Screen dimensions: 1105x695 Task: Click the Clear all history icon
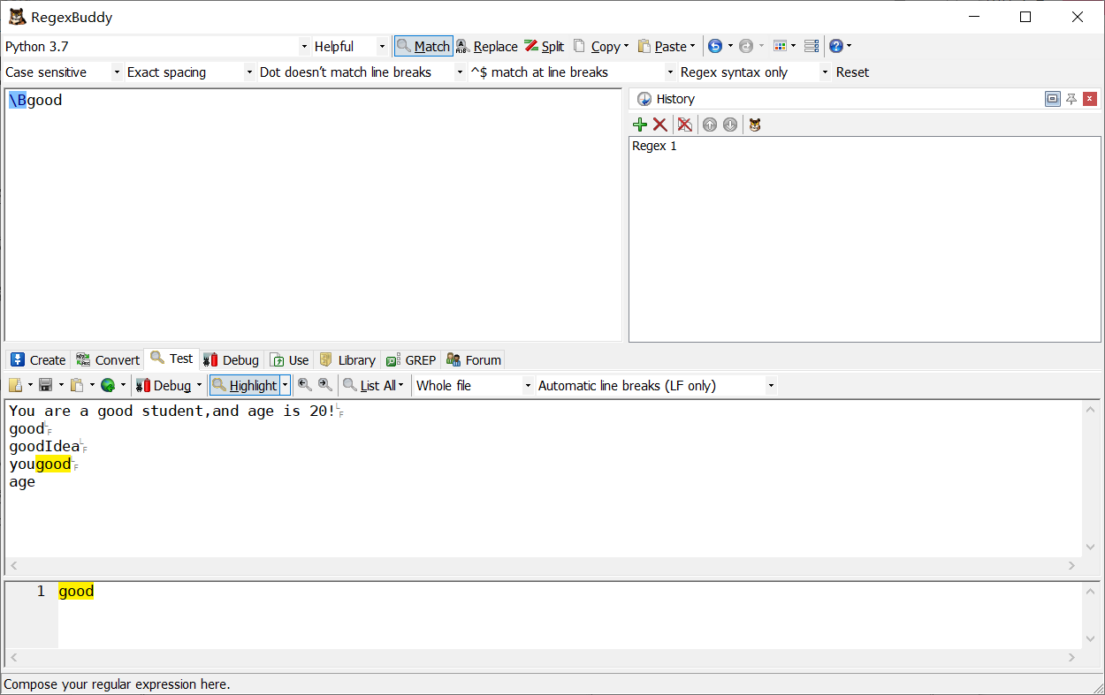(684, 125)
